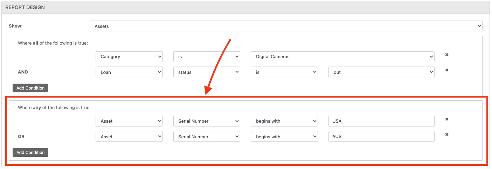Open the Loan field dropdown

point(129,72)
